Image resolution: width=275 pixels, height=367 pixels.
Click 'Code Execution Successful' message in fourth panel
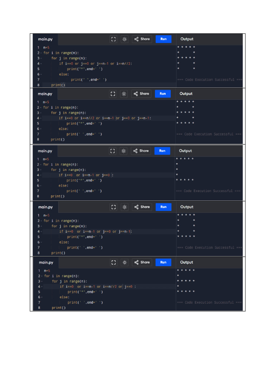(x=210, y=248)
